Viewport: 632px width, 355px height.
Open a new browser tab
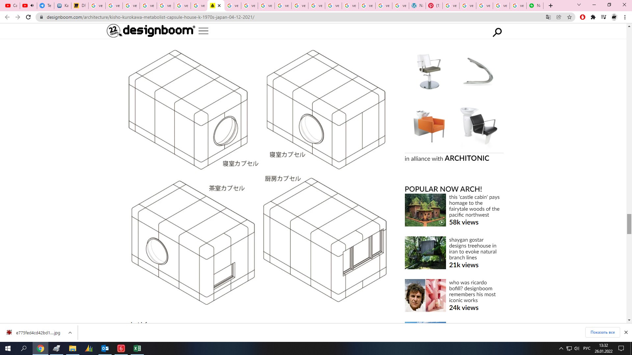(x=551, y=6)
